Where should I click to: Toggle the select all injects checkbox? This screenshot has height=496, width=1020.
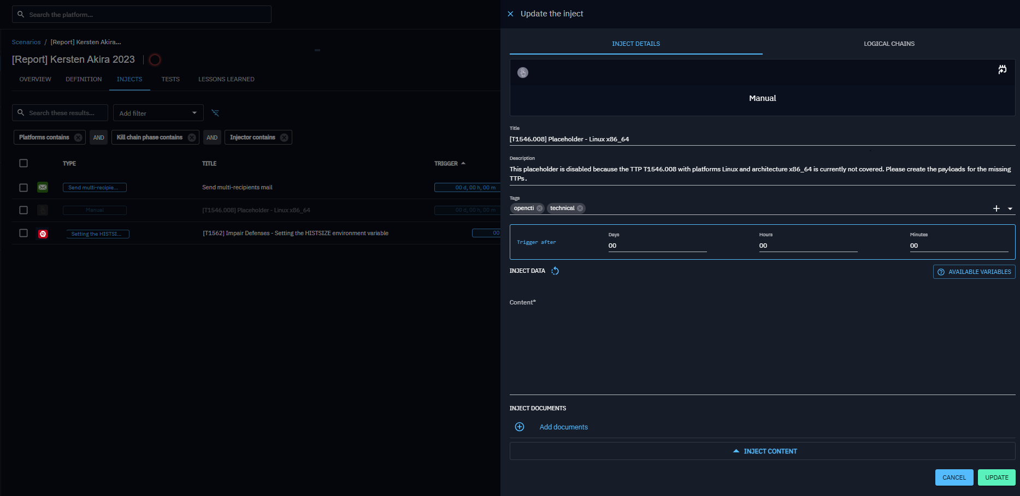click(23, 163)
